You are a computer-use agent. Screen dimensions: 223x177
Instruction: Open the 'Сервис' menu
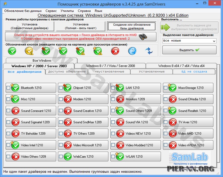click(x=51, y=11)
